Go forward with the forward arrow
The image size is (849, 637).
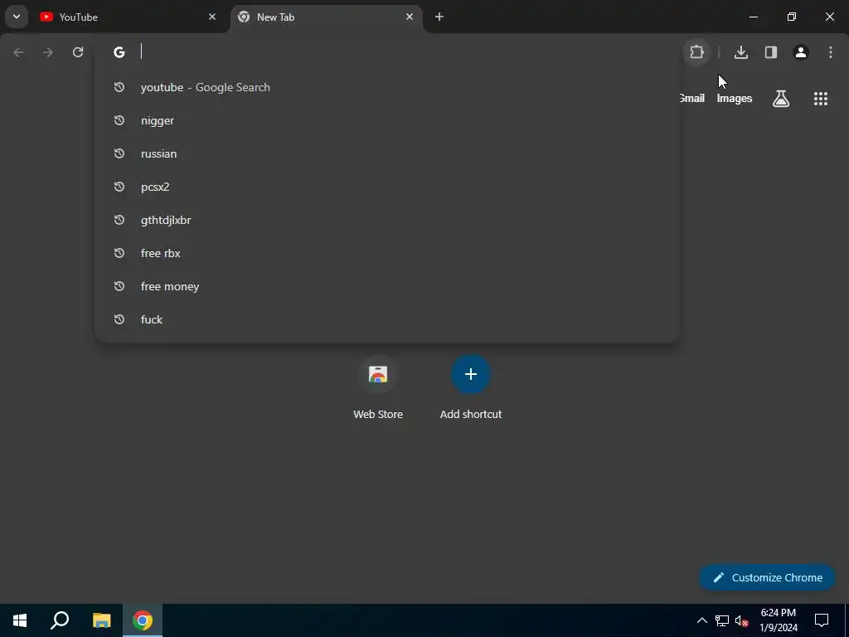click(x=48, y=52)
